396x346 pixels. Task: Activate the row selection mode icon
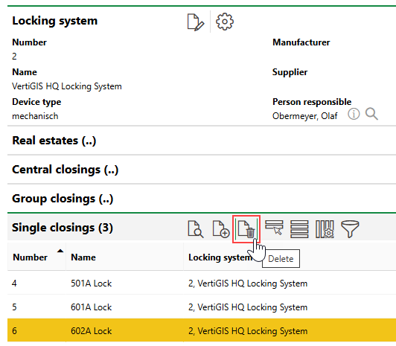pos(274,227)
